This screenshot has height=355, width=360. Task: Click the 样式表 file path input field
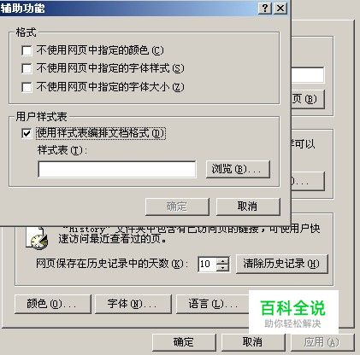[117, 170]
